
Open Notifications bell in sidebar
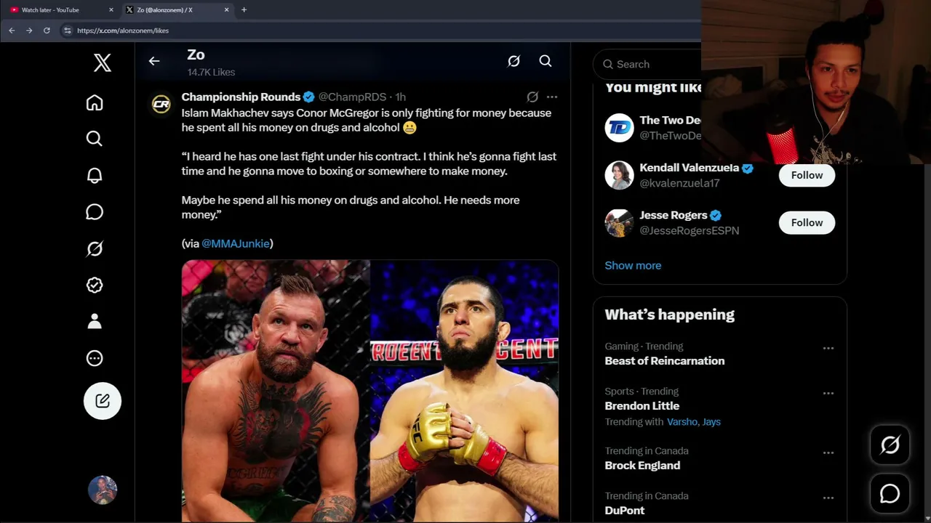[x=95, y=176]
